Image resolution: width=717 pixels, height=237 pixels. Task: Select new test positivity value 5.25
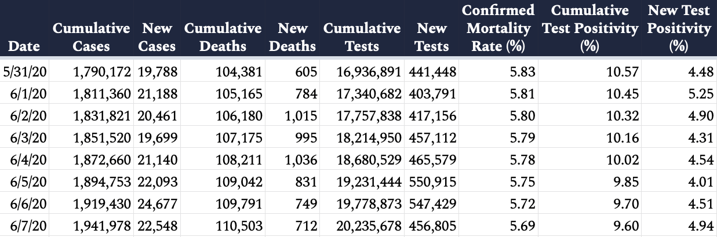tap(700, 94)
